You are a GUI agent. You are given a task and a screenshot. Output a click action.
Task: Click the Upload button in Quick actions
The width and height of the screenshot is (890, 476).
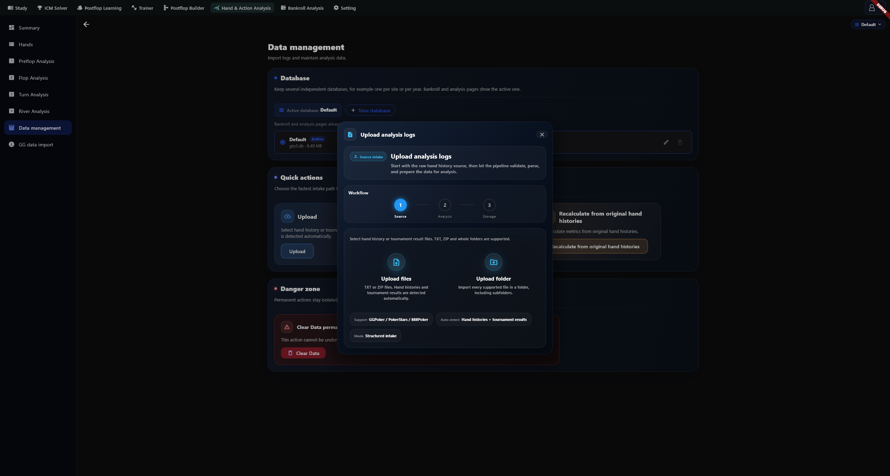pos(297,251)
